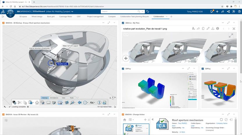Open the project name dropdown chevron
This screenshot has height=135, width=242.
coord(72,12)
